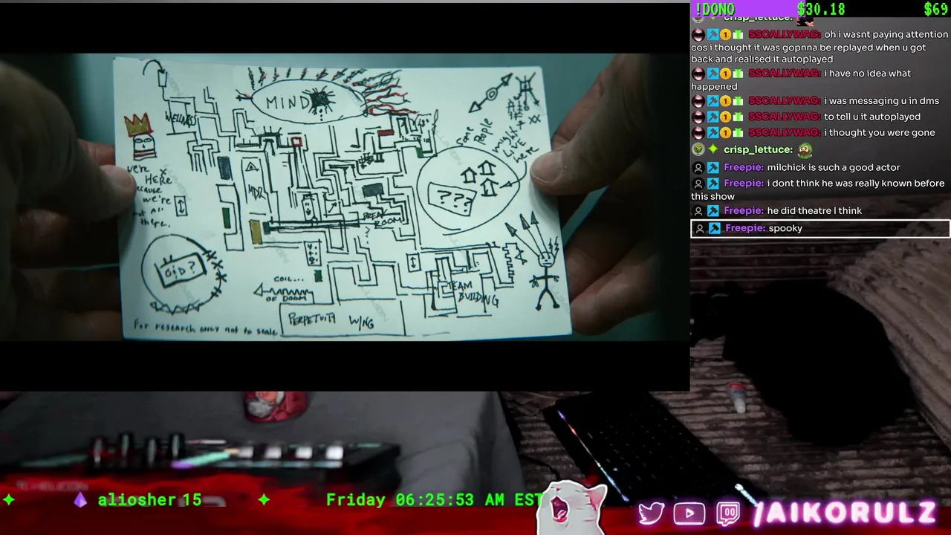Click the 'Friday 06:25:53 AM EST' clock
This screenshot has height=535, width=951.
click(x=435, y=500)
